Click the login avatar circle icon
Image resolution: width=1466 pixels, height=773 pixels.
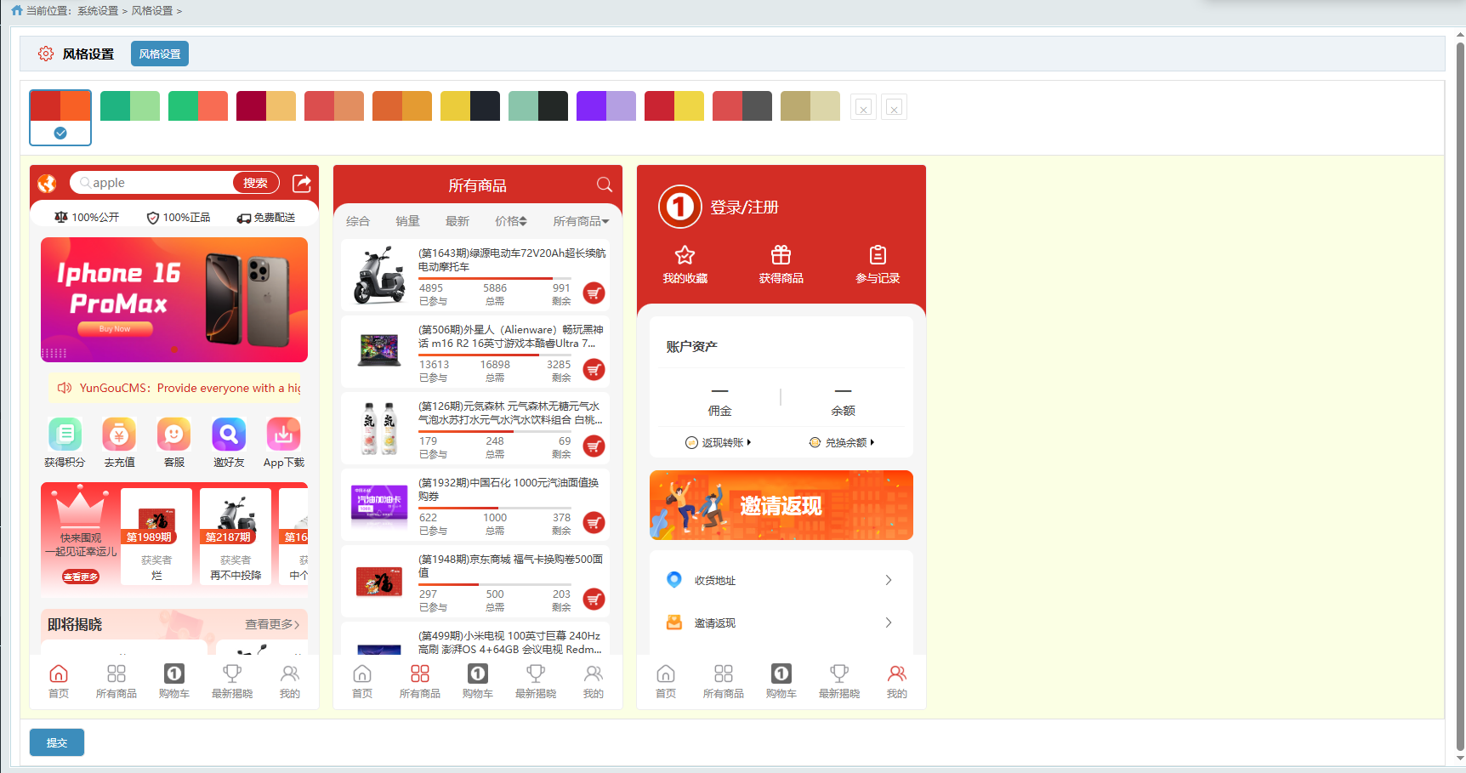pyautogui.click(x=679, y=207)
